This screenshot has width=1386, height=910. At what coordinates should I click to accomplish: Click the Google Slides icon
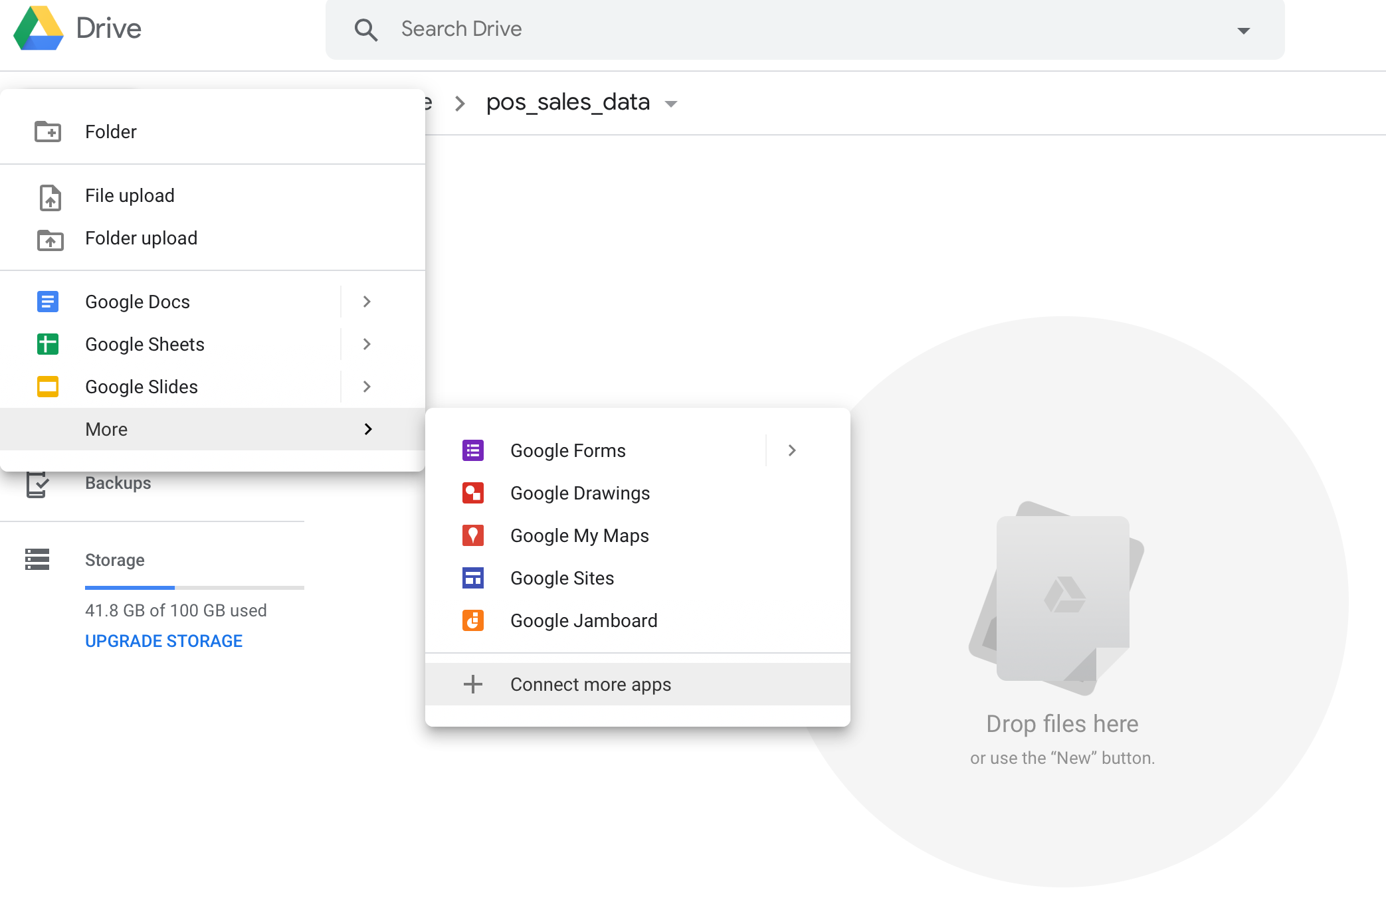point(48,387)
